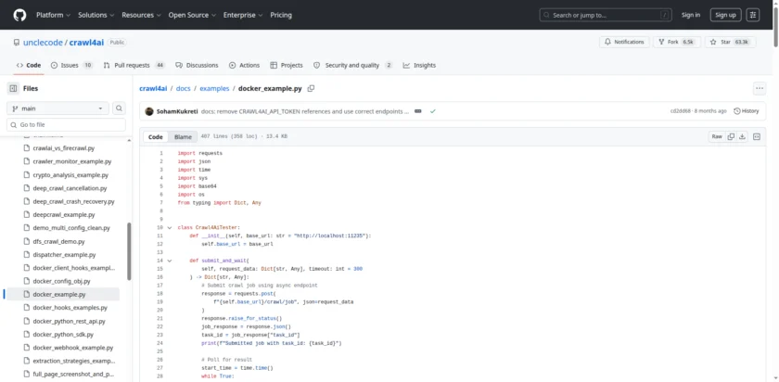
Task: Click the docs breadcrumb link
Action: coord(184,88)
